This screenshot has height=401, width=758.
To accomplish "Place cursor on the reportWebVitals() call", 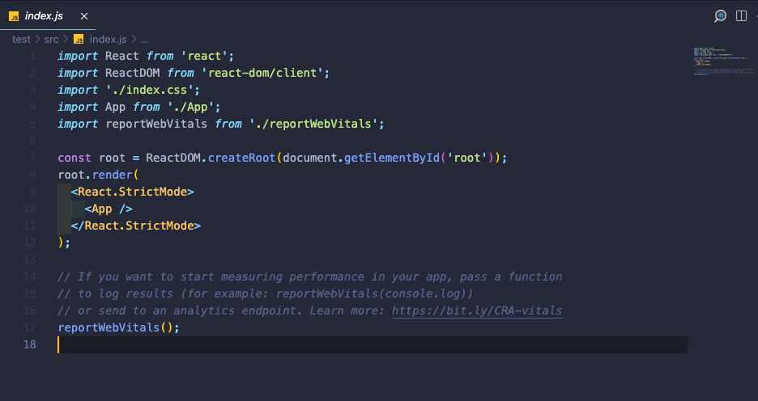I will tap(118, 327).
